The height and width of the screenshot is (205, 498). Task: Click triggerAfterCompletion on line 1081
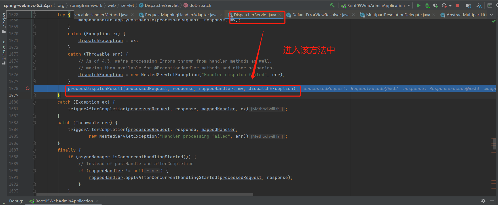(x=97, y=109)
